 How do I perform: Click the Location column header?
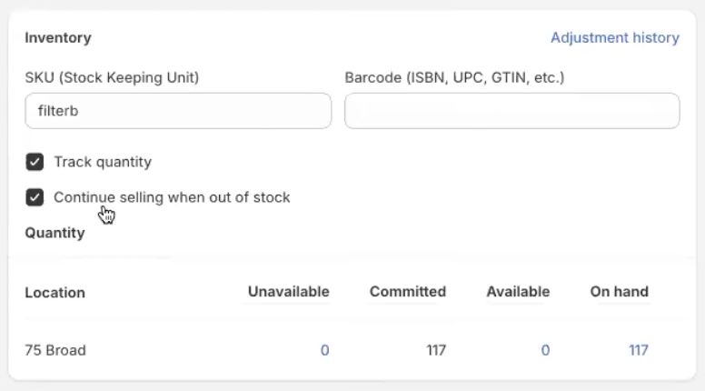coord(55,293)
